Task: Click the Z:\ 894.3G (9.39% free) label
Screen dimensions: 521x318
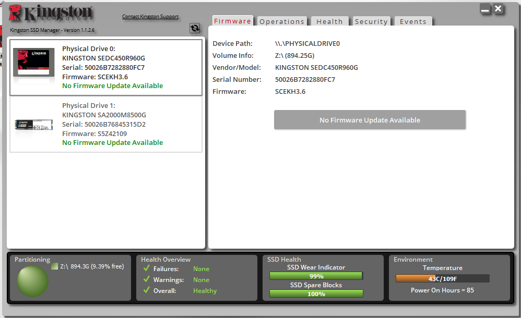Action: [x=92, y=266]
